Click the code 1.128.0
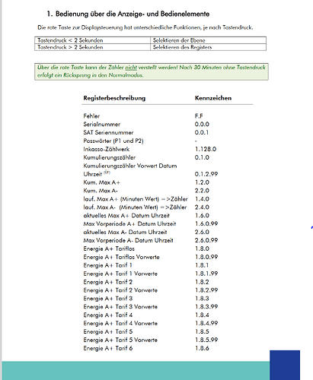This screenshot has height=380, width=313. [x=206, y=149]
